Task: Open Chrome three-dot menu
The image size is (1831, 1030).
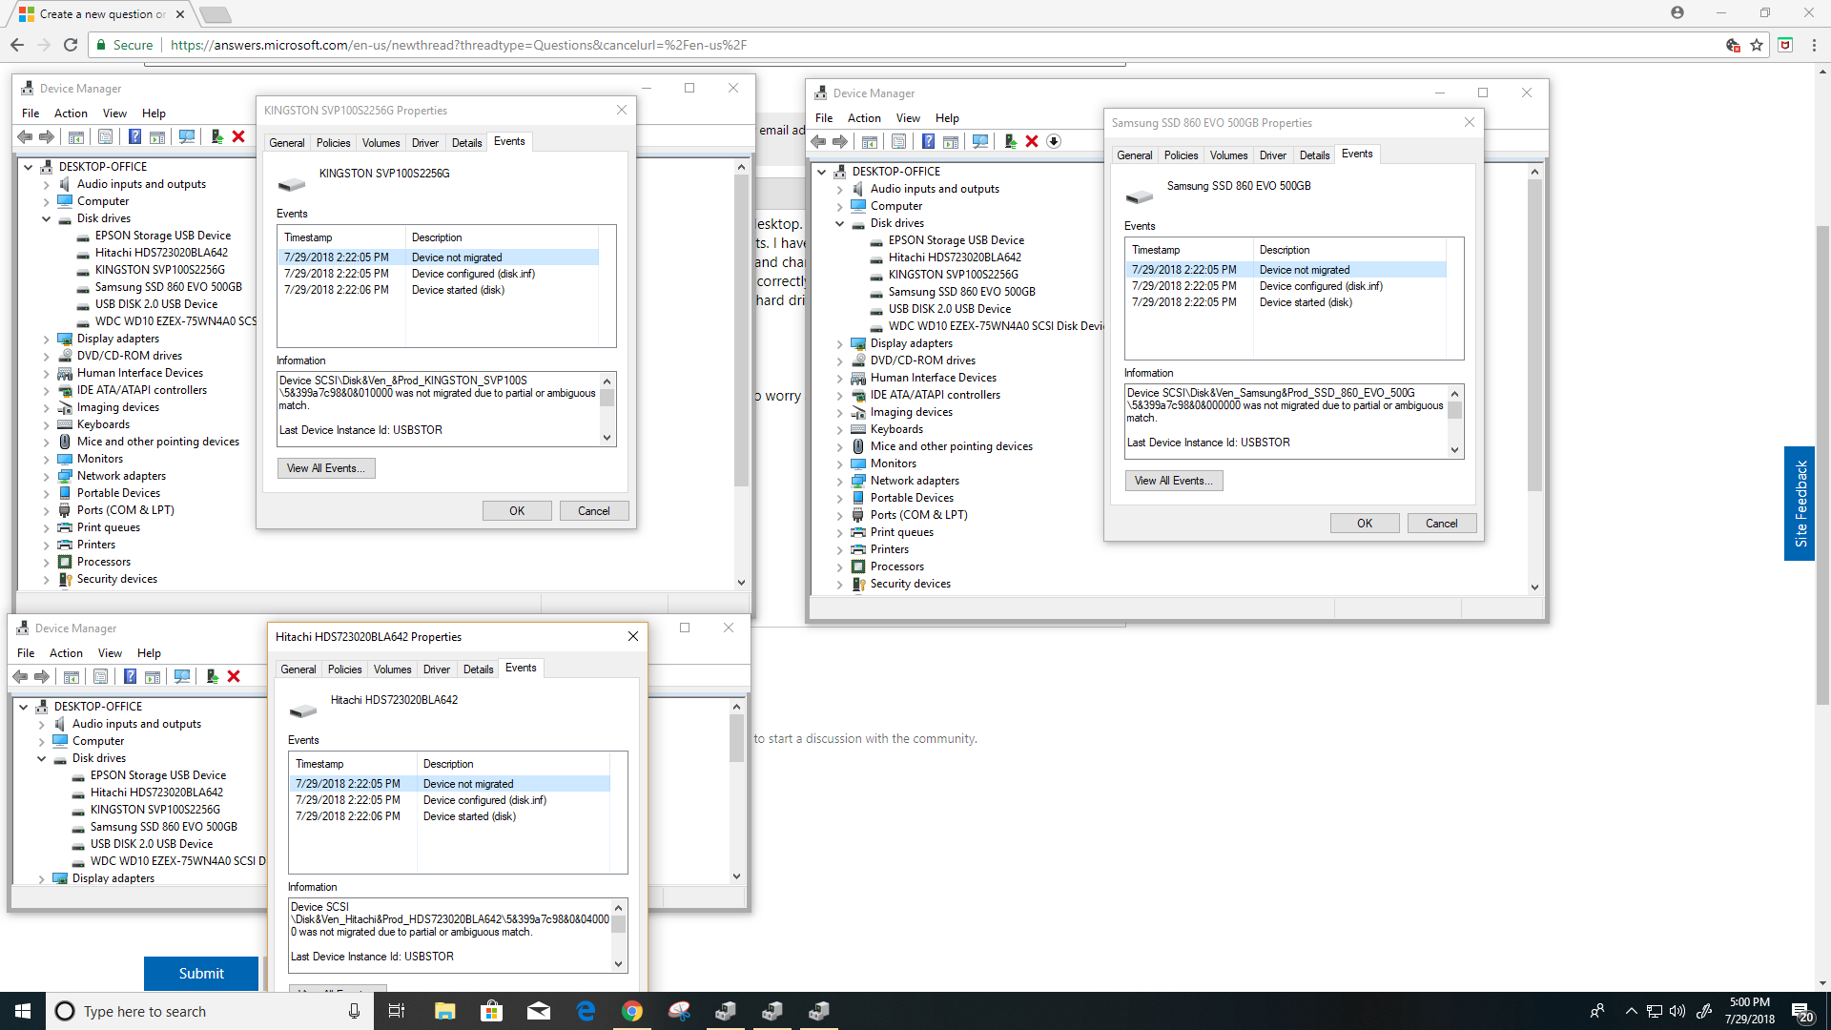Action: pos(1814,45)
